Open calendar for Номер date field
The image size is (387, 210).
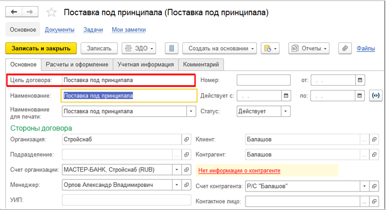(x=360, y=80)
